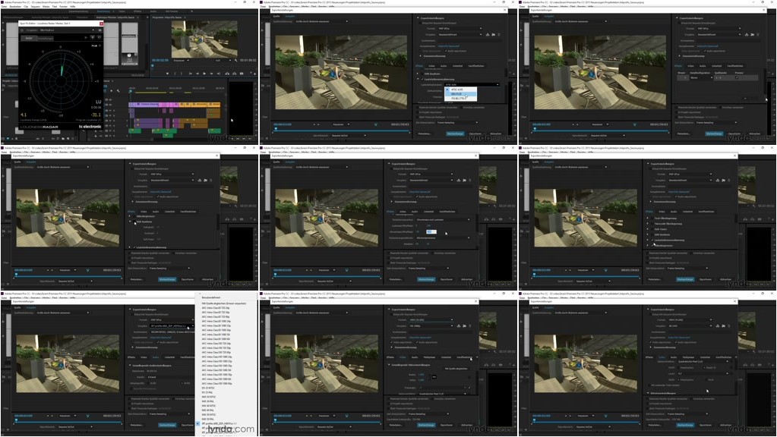Open Format dropdown in top-middle frame
Screen dimensions: 777x437
[460, 29]
